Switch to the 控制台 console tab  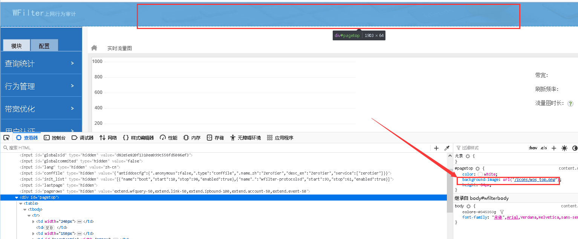55,138
